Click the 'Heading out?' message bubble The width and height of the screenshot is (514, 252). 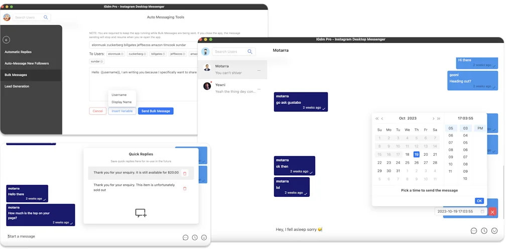tap(473, 81)
